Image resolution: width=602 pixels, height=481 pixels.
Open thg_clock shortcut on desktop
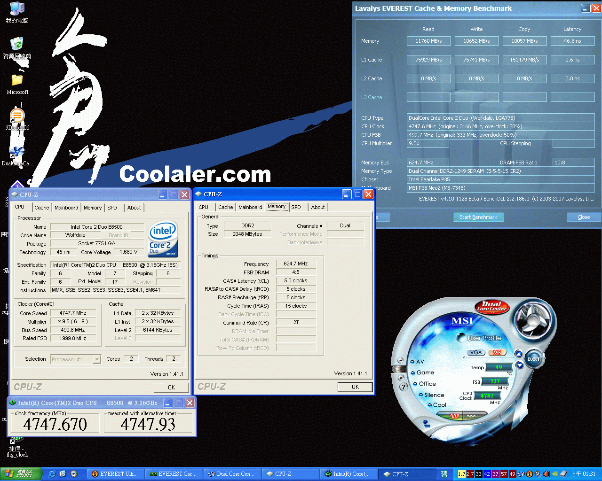point(17,447)
